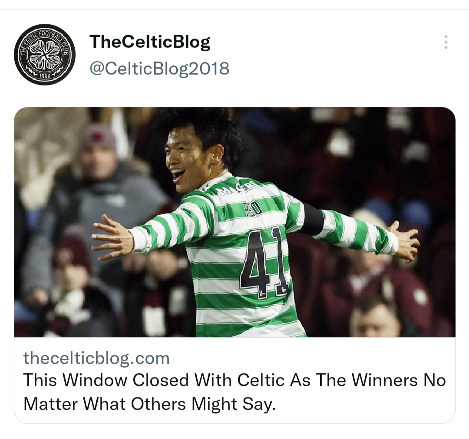Open the article preview photo
469x439 pixels.
pos(234,222)
